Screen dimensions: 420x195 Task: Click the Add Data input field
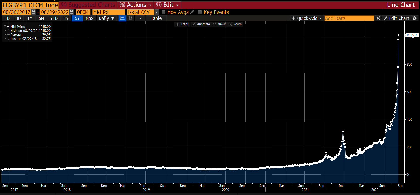[349, 18]
